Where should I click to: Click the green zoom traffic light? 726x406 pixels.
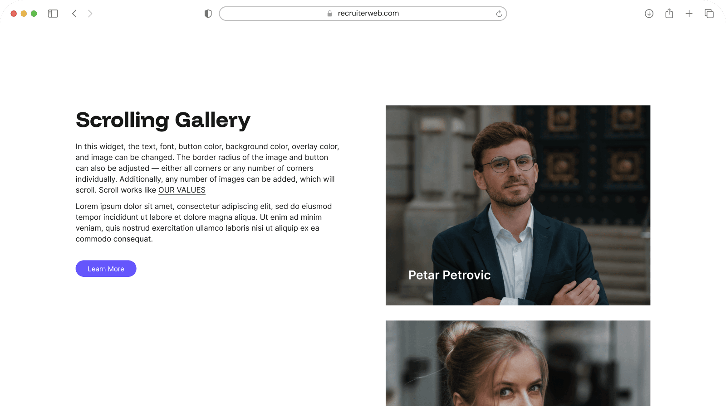point(34,14)
